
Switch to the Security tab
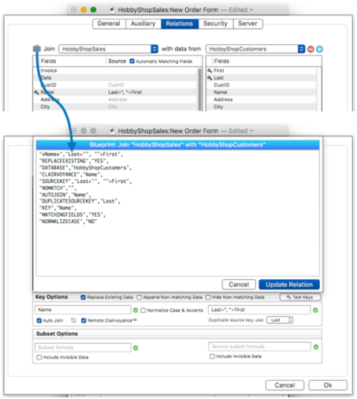click(215, 24)
